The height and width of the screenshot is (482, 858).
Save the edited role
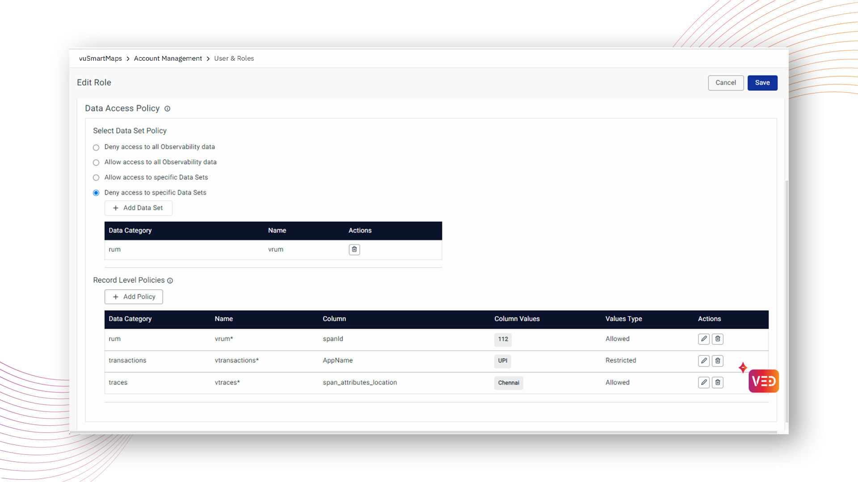[x=762, y=83]
